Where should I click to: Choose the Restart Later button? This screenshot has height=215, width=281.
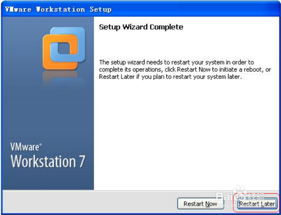[x=257, y=204]
